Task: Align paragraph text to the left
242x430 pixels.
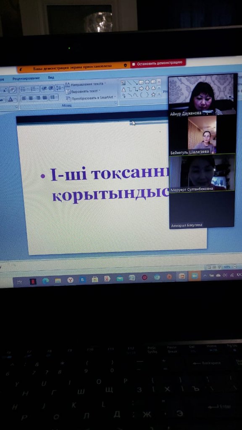Action: pyautogui.click(x=24, y=98)
